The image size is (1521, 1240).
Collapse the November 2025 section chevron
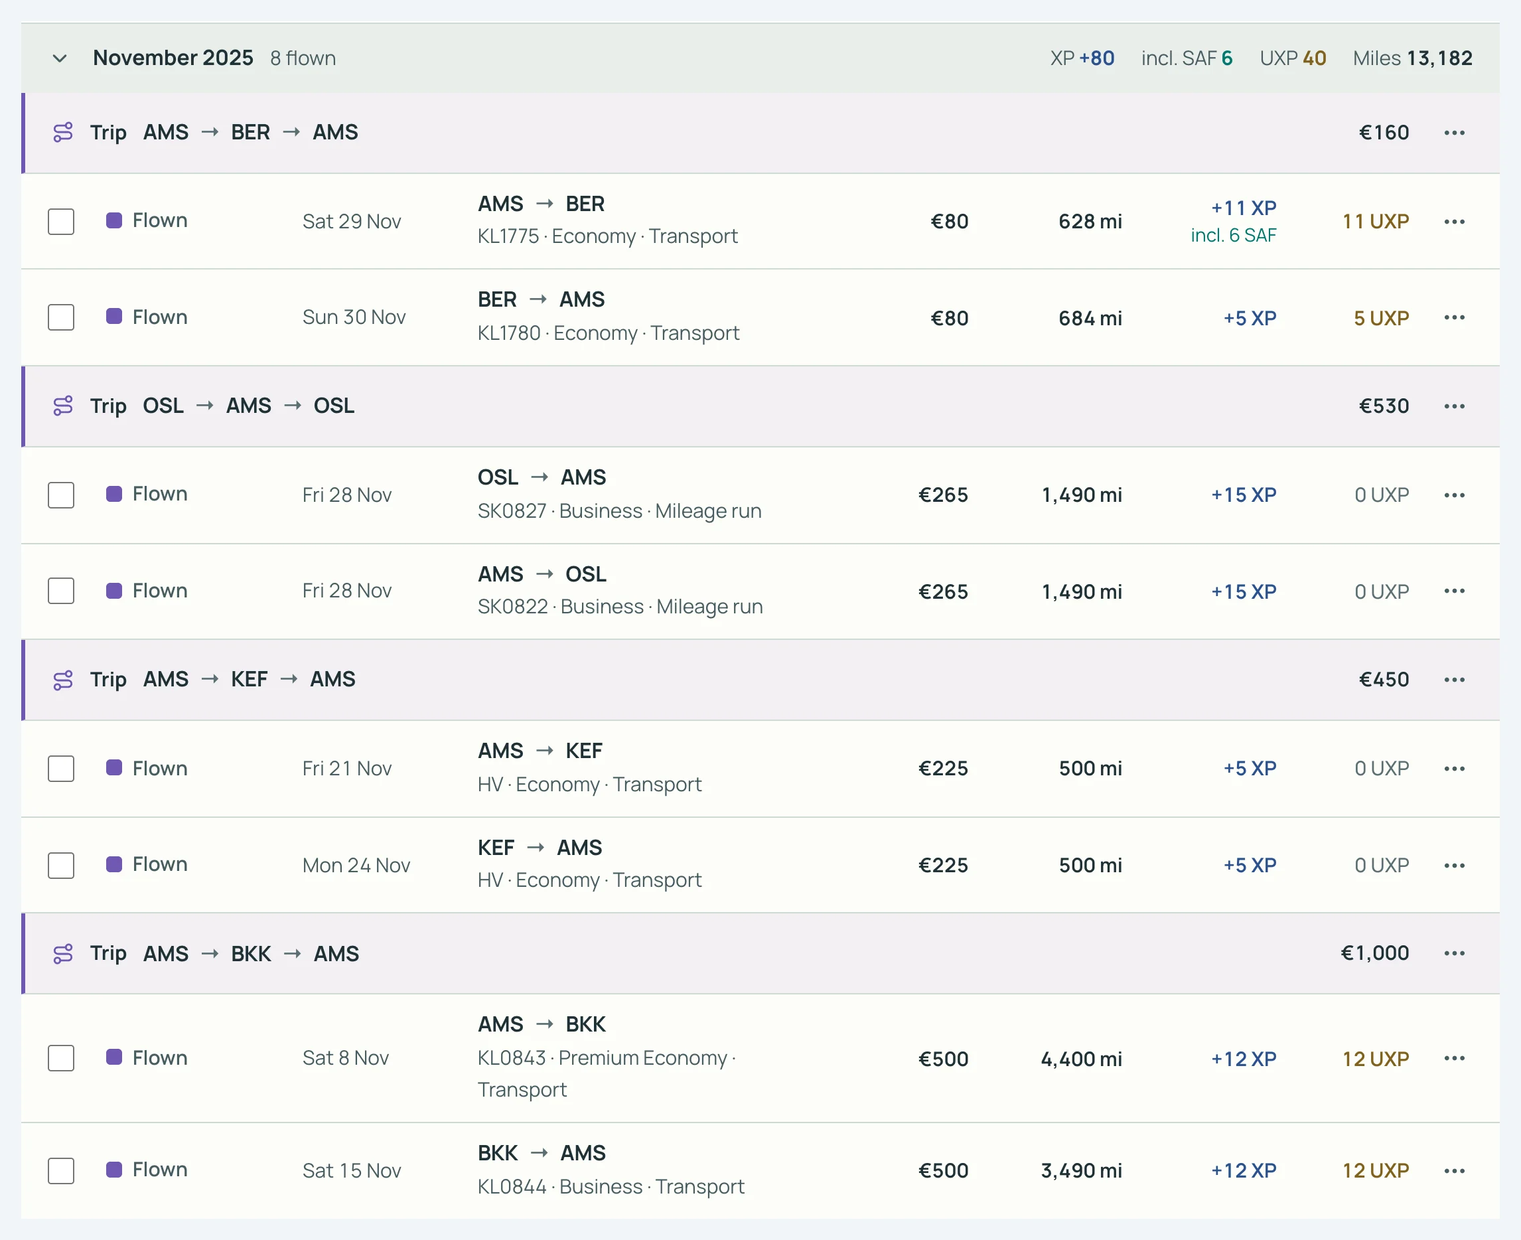point(60,58)
